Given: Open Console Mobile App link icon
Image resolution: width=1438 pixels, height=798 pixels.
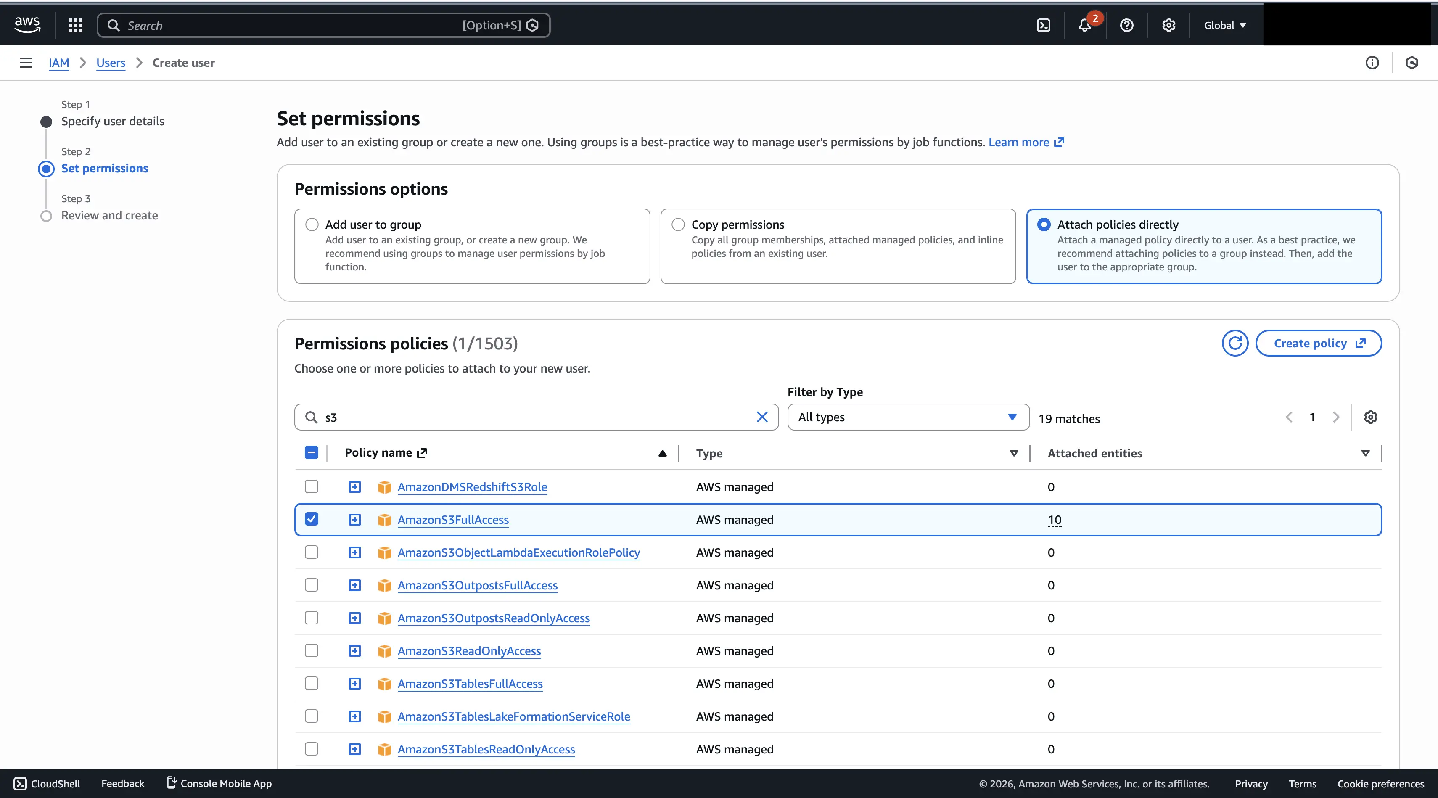Looking at the screenshot, I should tap(172, 783).
